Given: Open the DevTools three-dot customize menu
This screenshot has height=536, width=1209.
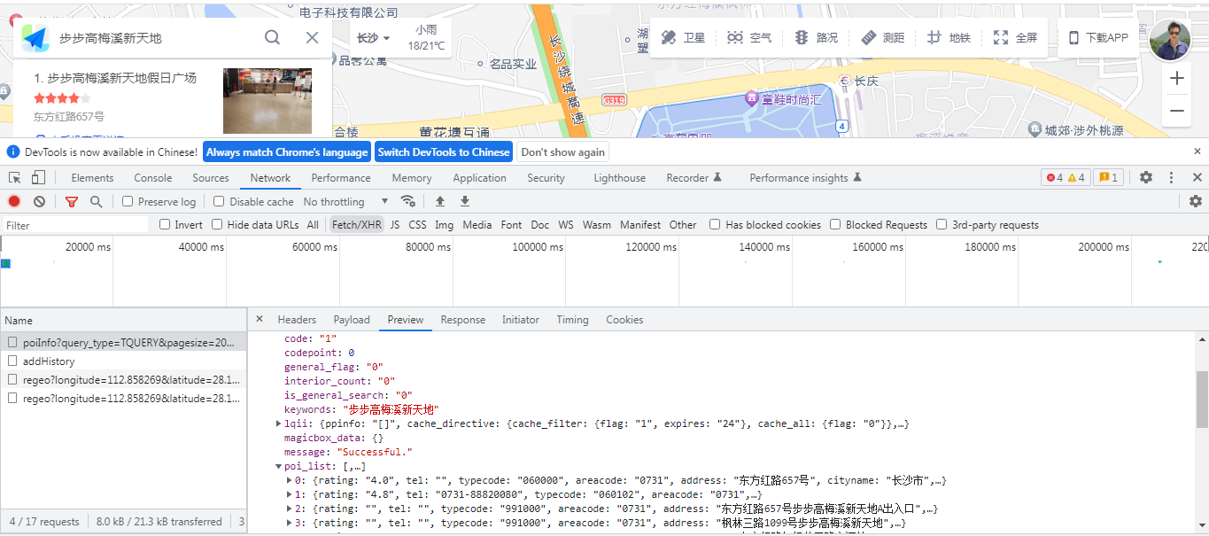Looking at the screenshot, I should tap(1171, 177).
